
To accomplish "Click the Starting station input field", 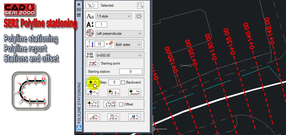I will pos(130,71).
